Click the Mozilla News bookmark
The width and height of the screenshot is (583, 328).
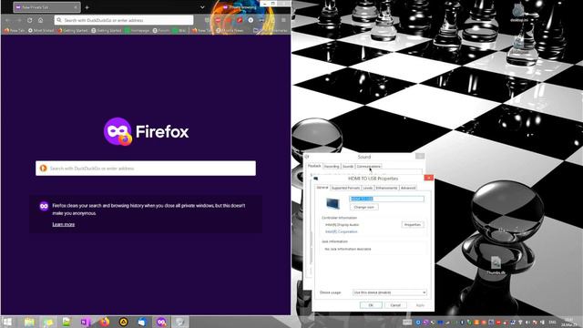coord(230,30)
